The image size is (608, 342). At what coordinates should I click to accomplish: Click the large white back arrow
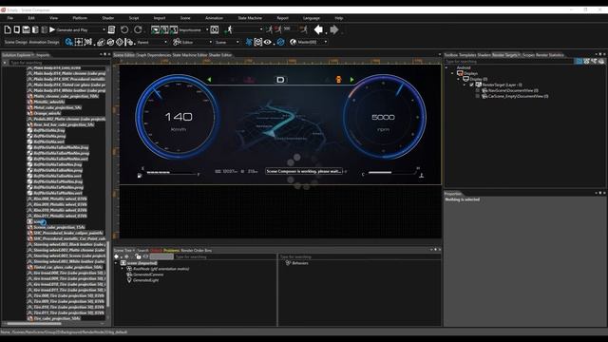[319, 29]
